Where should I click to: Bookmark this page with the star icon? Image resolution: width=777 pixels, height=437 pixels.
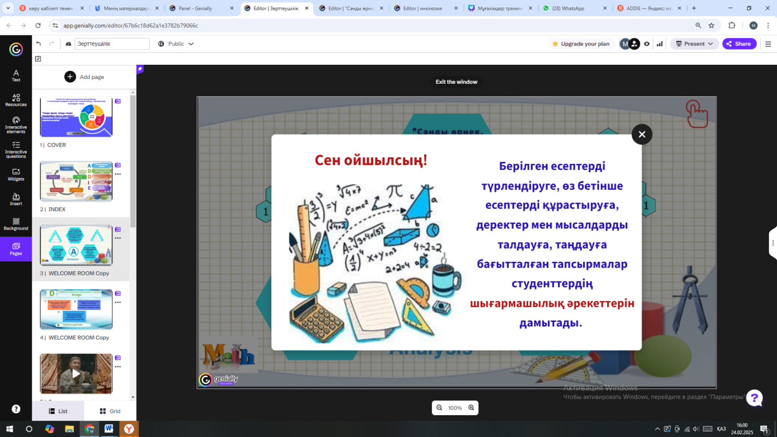pyautogui.click(x=711, y=26)
